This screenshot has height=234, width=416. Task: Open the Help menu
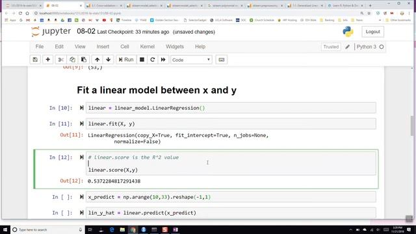(200, 47)
